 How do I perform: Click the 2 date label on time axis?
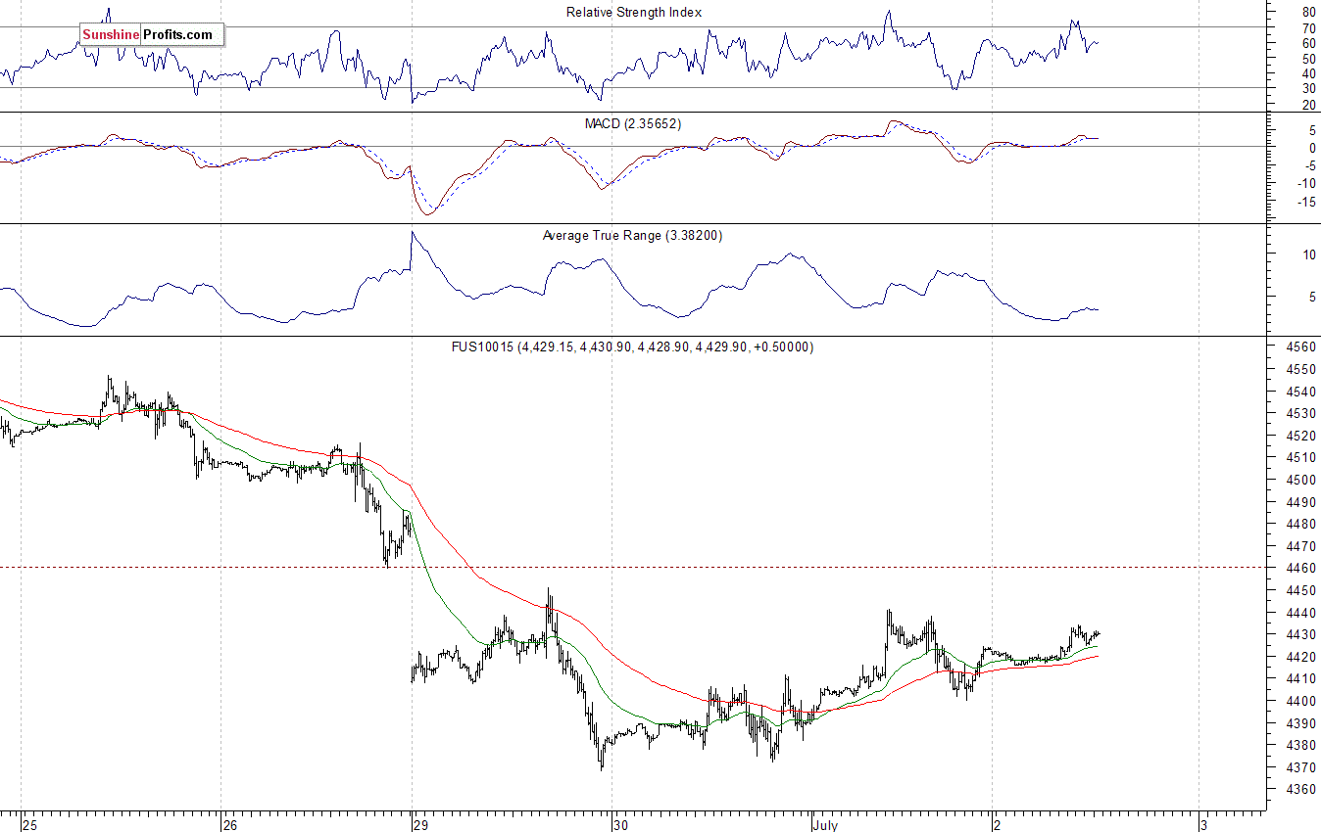(998, 825)
